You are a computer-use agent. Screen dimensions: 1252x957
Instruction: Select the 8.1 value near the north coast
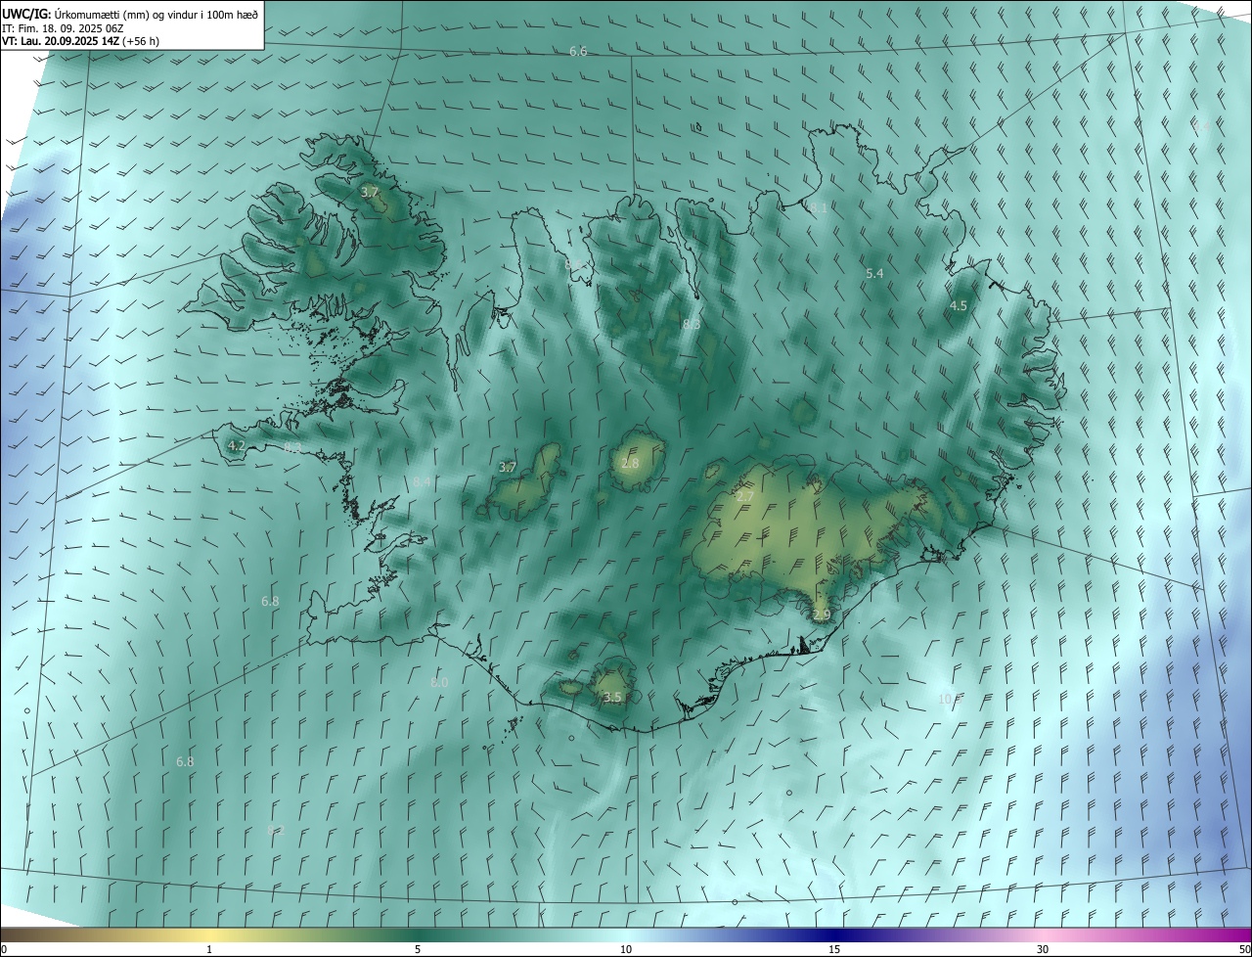(818, 208)
